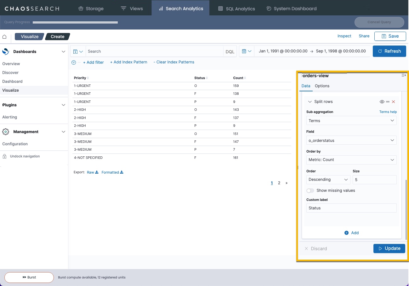The image size is (409, 286).
Task: Open Discover in the sidebar
Action: pos(10,73)
